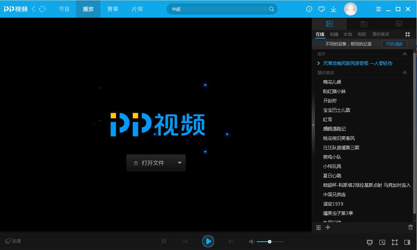Expand the 打开文件 dropdown arrow
The height and width of the screenshot is (250, 417).
coord(180,162)
